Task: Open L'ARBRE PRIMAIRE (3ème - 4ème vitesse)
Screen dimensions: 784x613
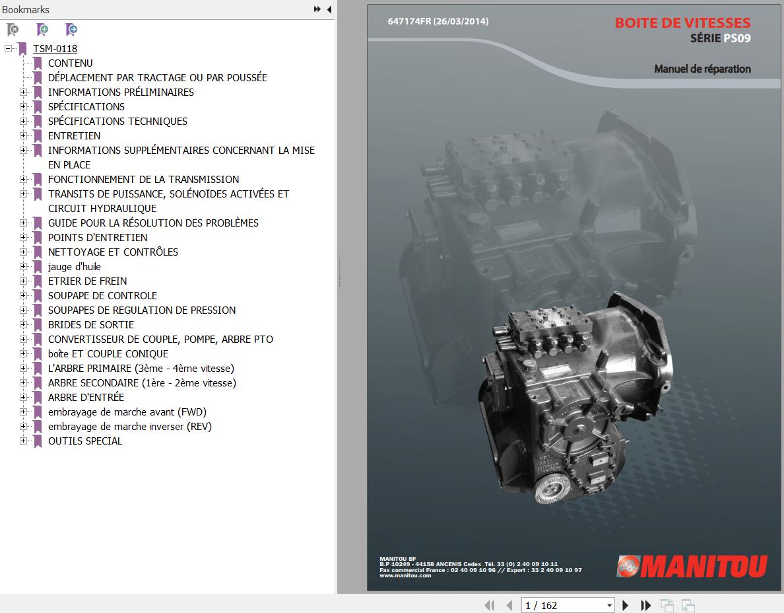Action: point(141,368)
